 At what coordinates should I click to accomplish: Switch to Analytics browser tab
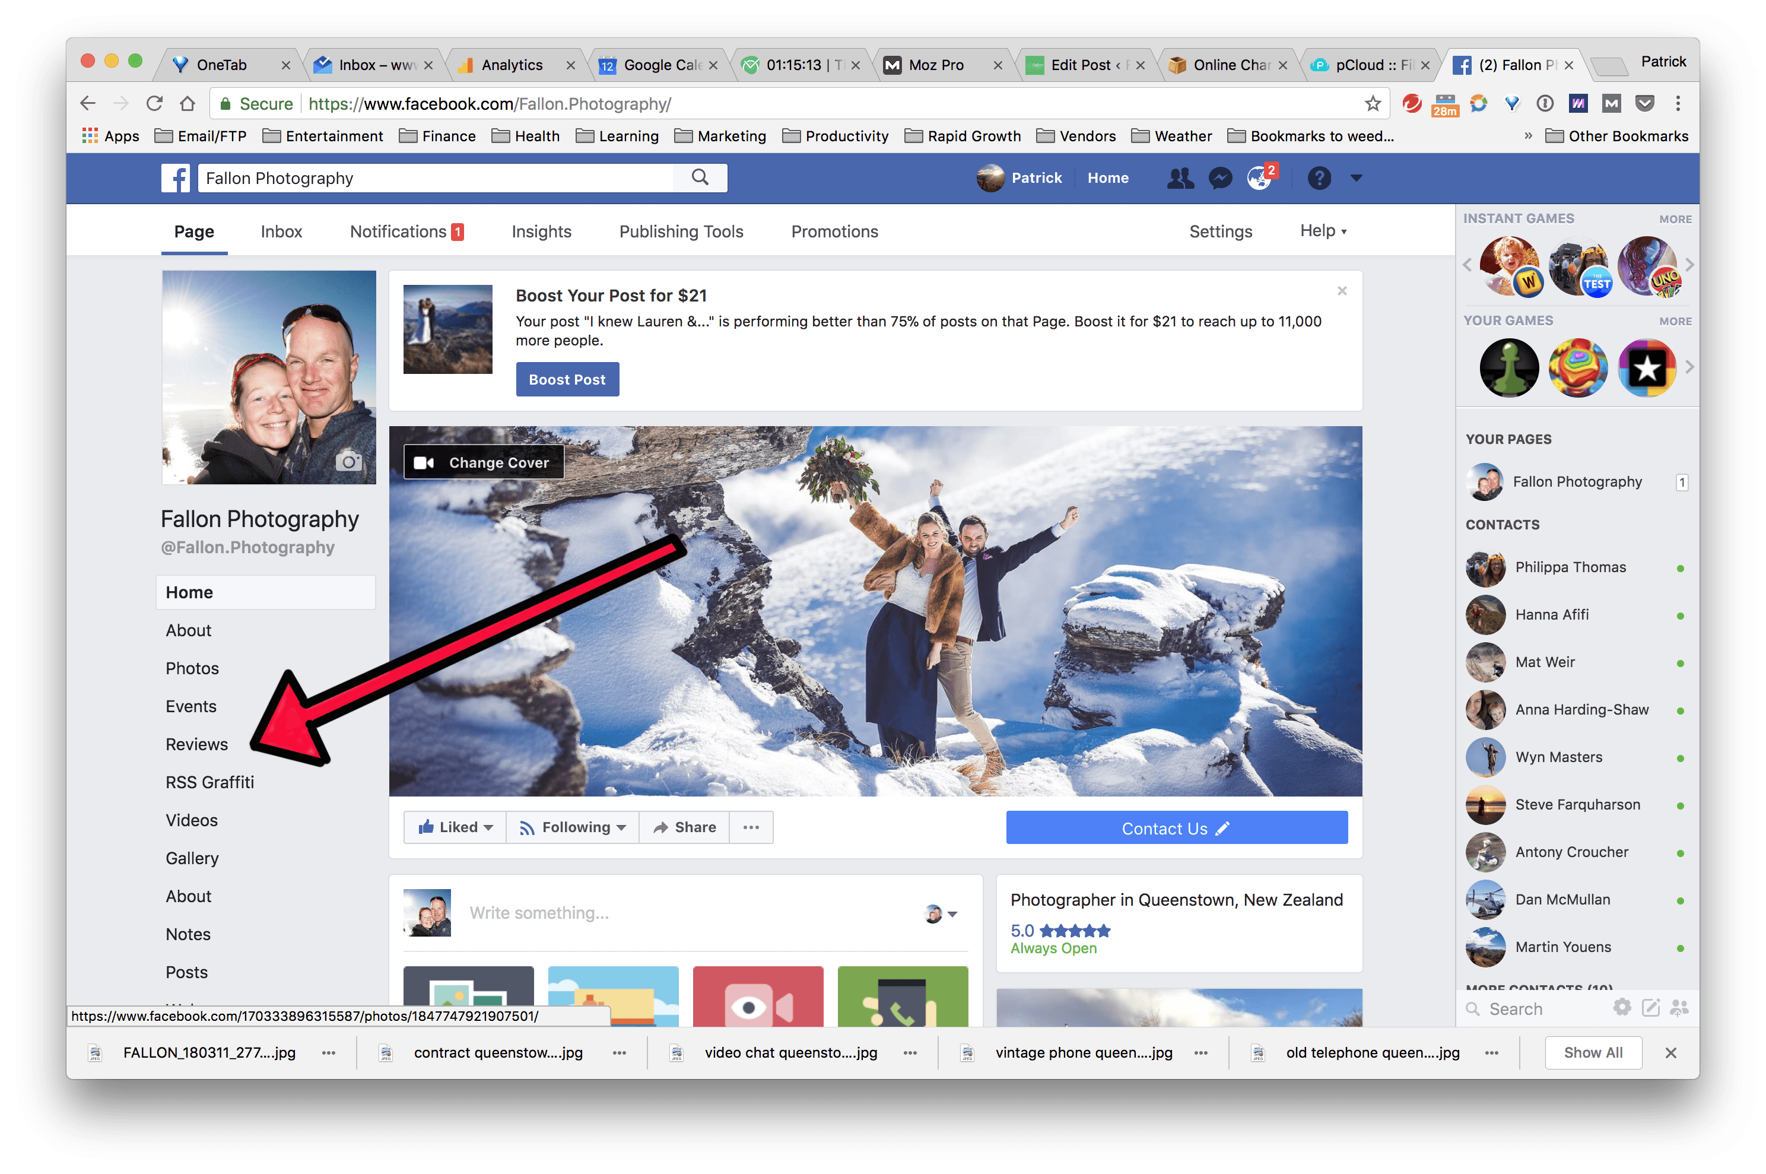click(x=513, y=65)
